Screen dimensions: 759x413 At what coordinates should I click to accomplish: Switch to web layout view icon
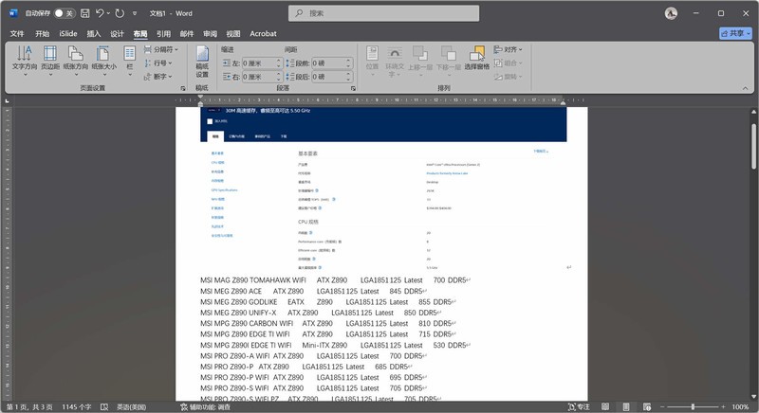point(647,407)
